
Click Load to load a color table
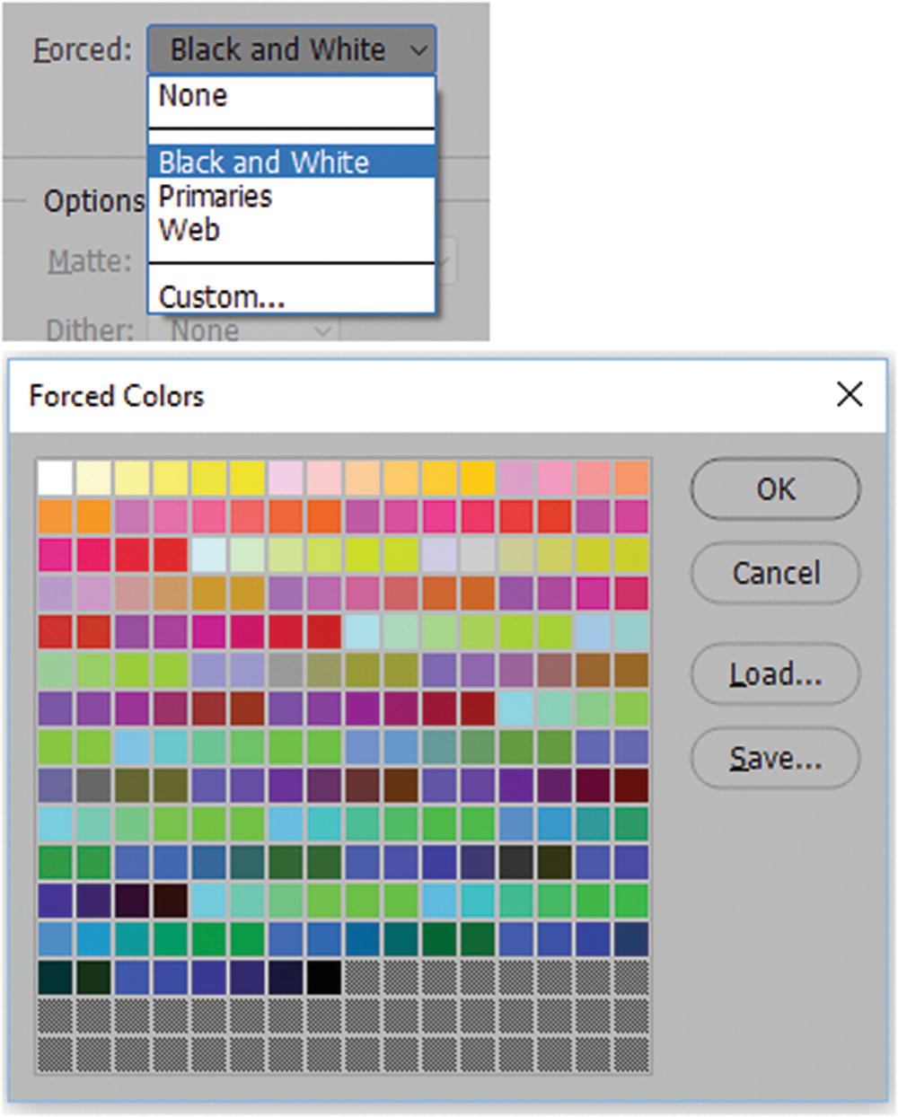pyautogui.click(x=774, y=674)
